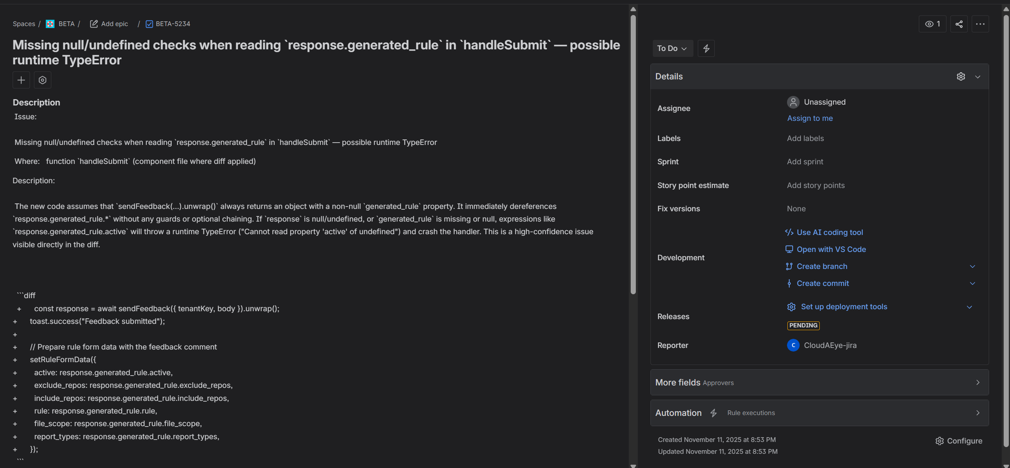Collapse the Details panel chevron

[978, 76]
